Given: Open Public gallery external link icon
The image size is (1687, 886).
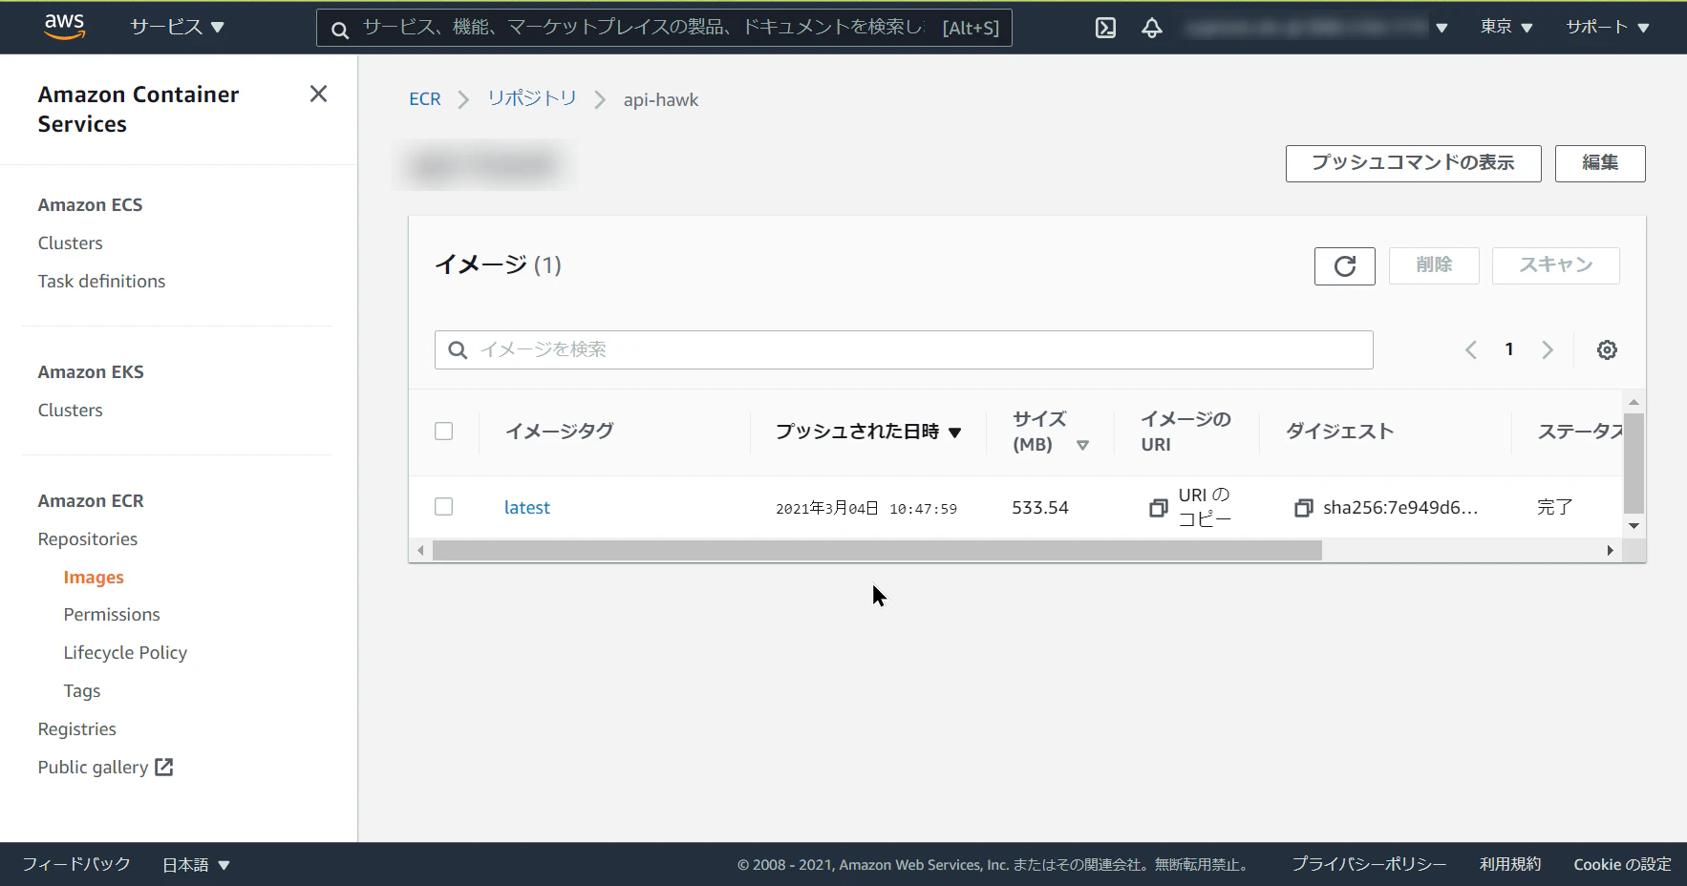Looking at the screenshot, I should pyautogui.click(x=164, y=767).
